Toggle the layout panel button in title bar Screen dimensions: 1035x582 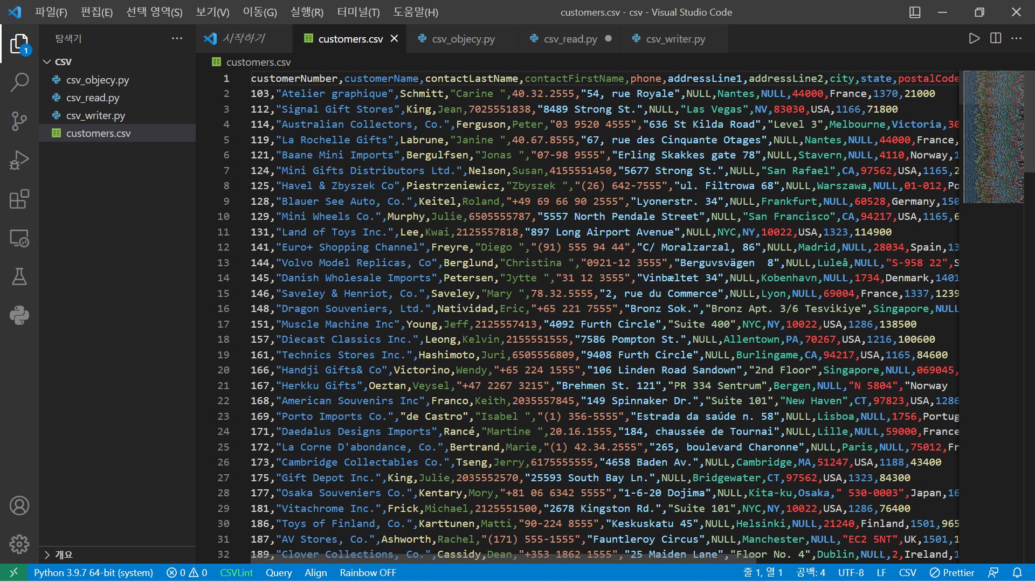pos(915,12)
